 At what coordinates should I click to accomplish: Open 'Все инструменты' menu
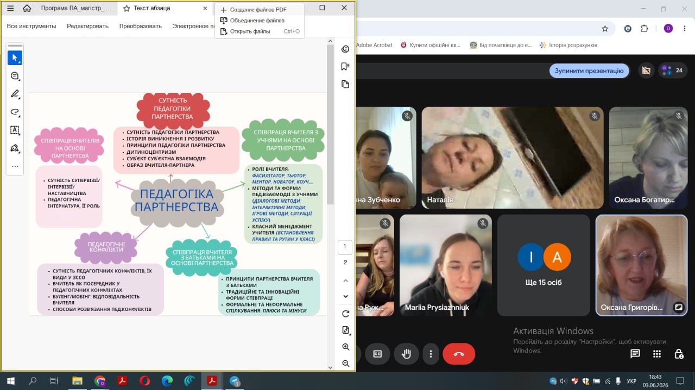tap(31, 26)
